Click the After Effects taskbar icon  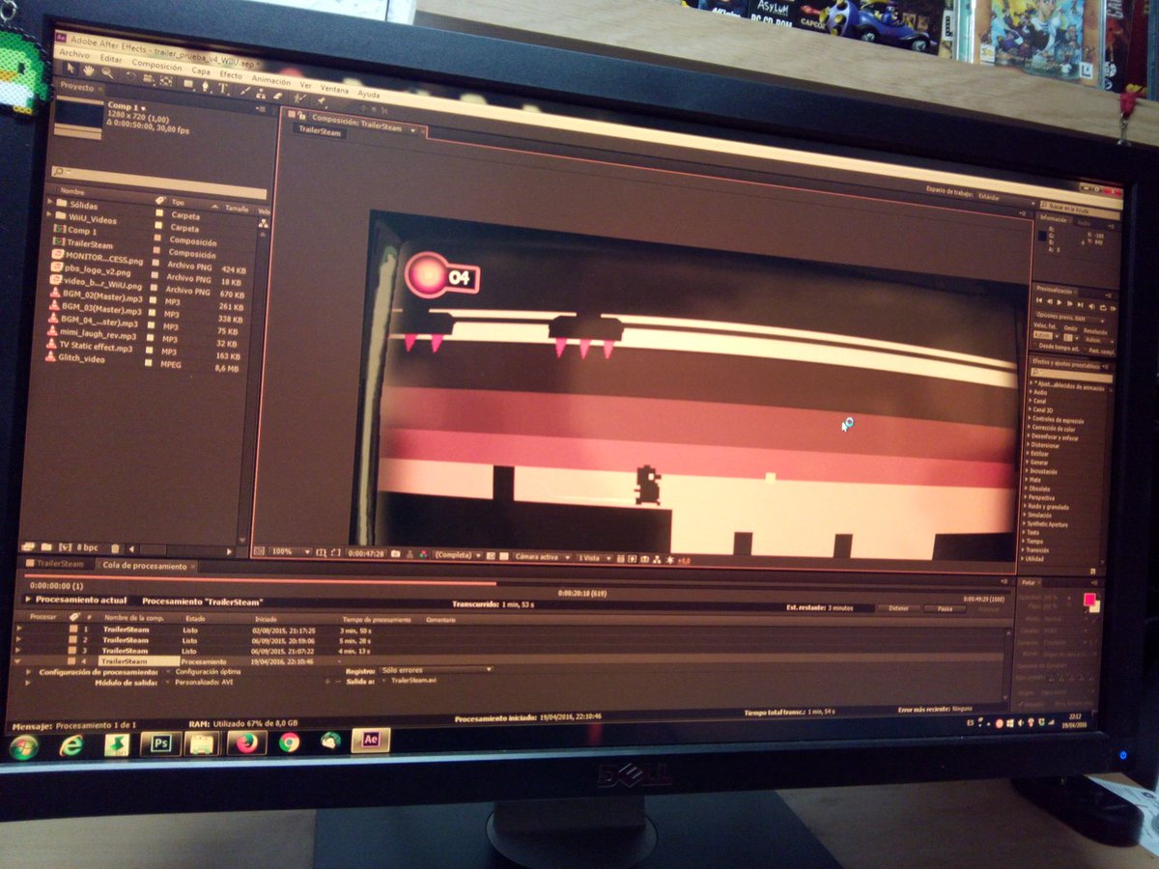(x=370, y=740)
